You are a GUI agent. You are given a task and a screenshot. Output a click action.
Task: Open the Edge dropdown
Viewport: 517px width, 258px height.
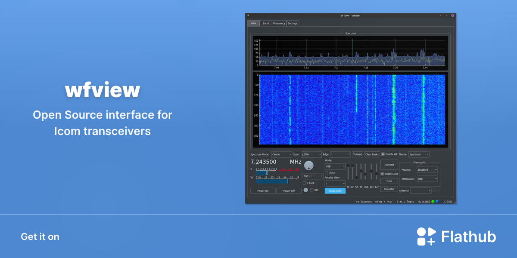[x=340, y=154]
